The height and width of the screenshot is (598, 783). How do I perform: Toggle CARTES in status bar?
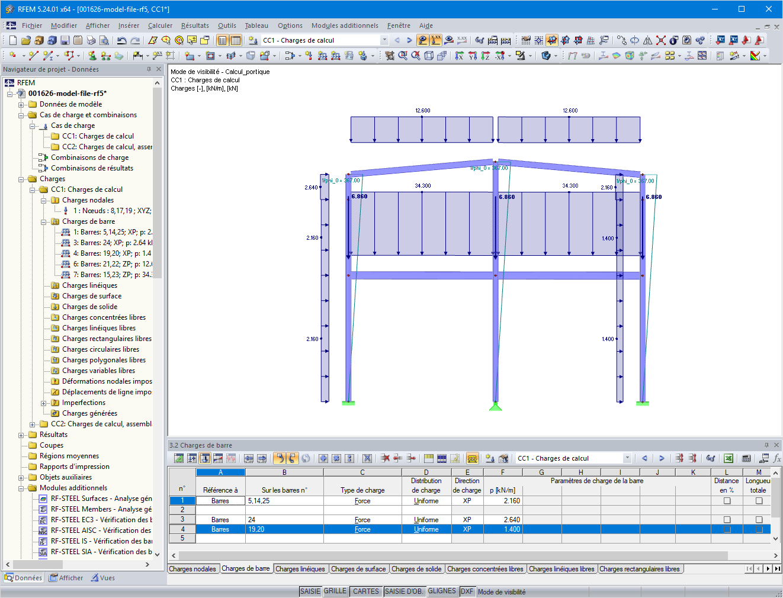tap(366, 591)
